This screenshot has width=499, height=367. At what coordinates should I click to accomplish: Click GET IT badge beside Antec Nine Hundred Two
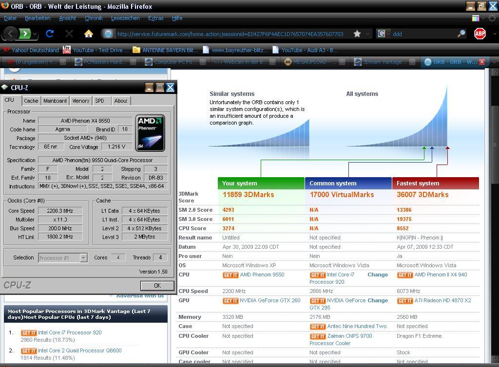click(318, 326)
